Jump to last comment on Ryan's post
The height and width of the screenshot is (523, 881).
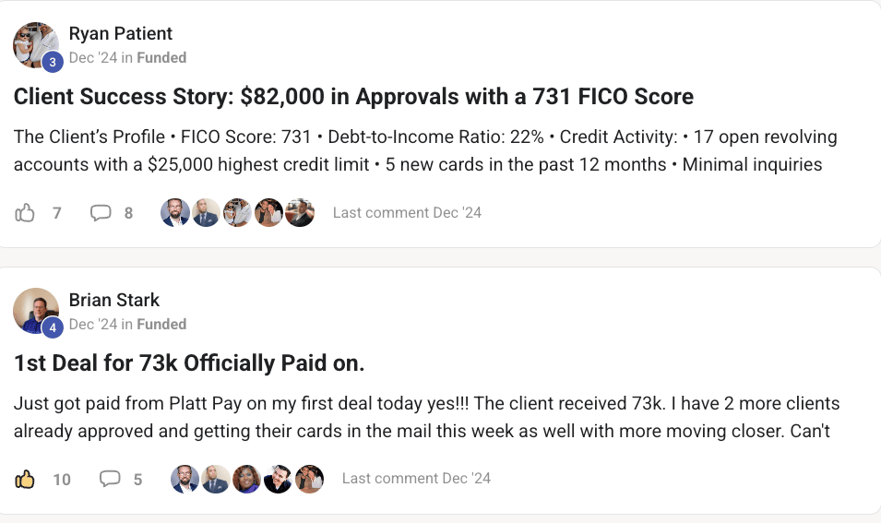click(407, 213)
